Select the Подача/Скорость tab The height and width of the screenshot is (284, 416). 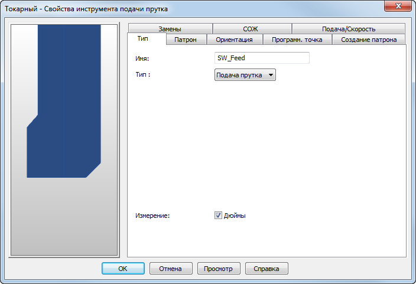[x=349, y=29]
